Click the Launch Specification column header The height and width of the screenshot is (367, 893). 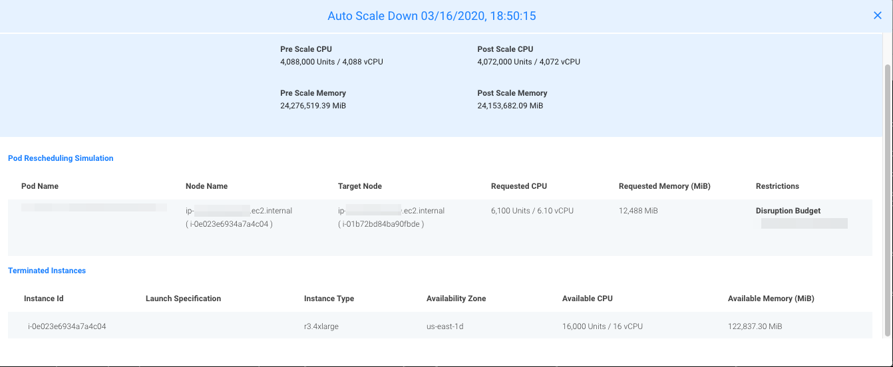[x=183, y=299]
